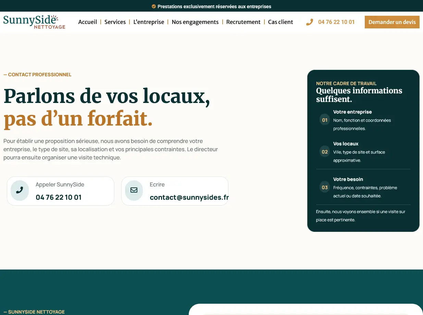Click 'Prestations exclusivement réservées aux entreprises' banner text

214,6
